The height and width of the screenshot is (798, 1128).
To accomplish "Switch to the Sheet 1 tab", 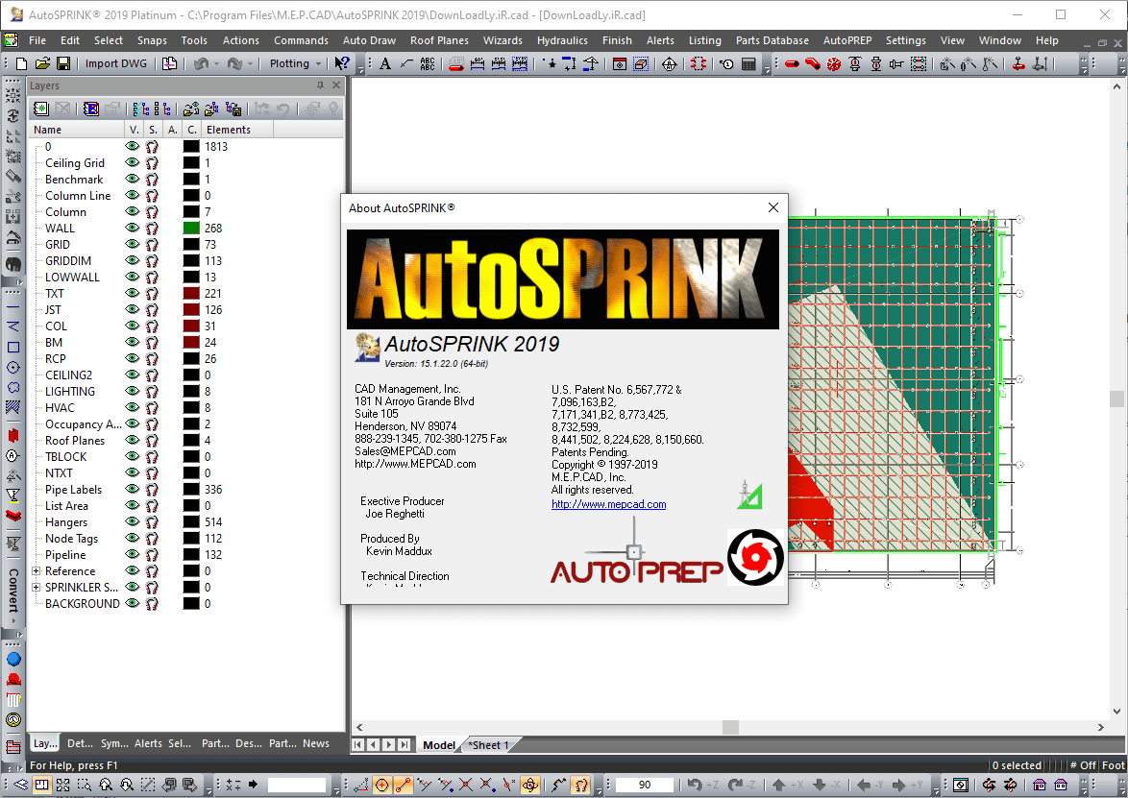I will (489, 744).
